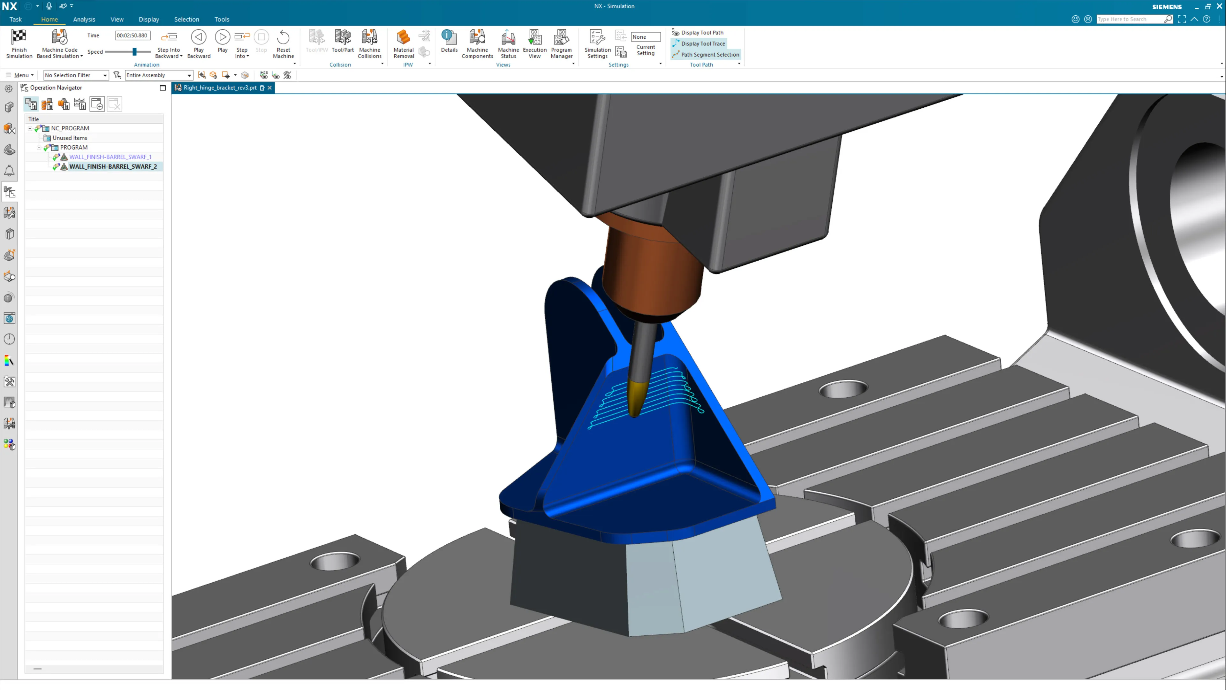The image size is (1226, 690).
Task: Click the Tool/Part collision icon
Action: (x=343, y=37)
